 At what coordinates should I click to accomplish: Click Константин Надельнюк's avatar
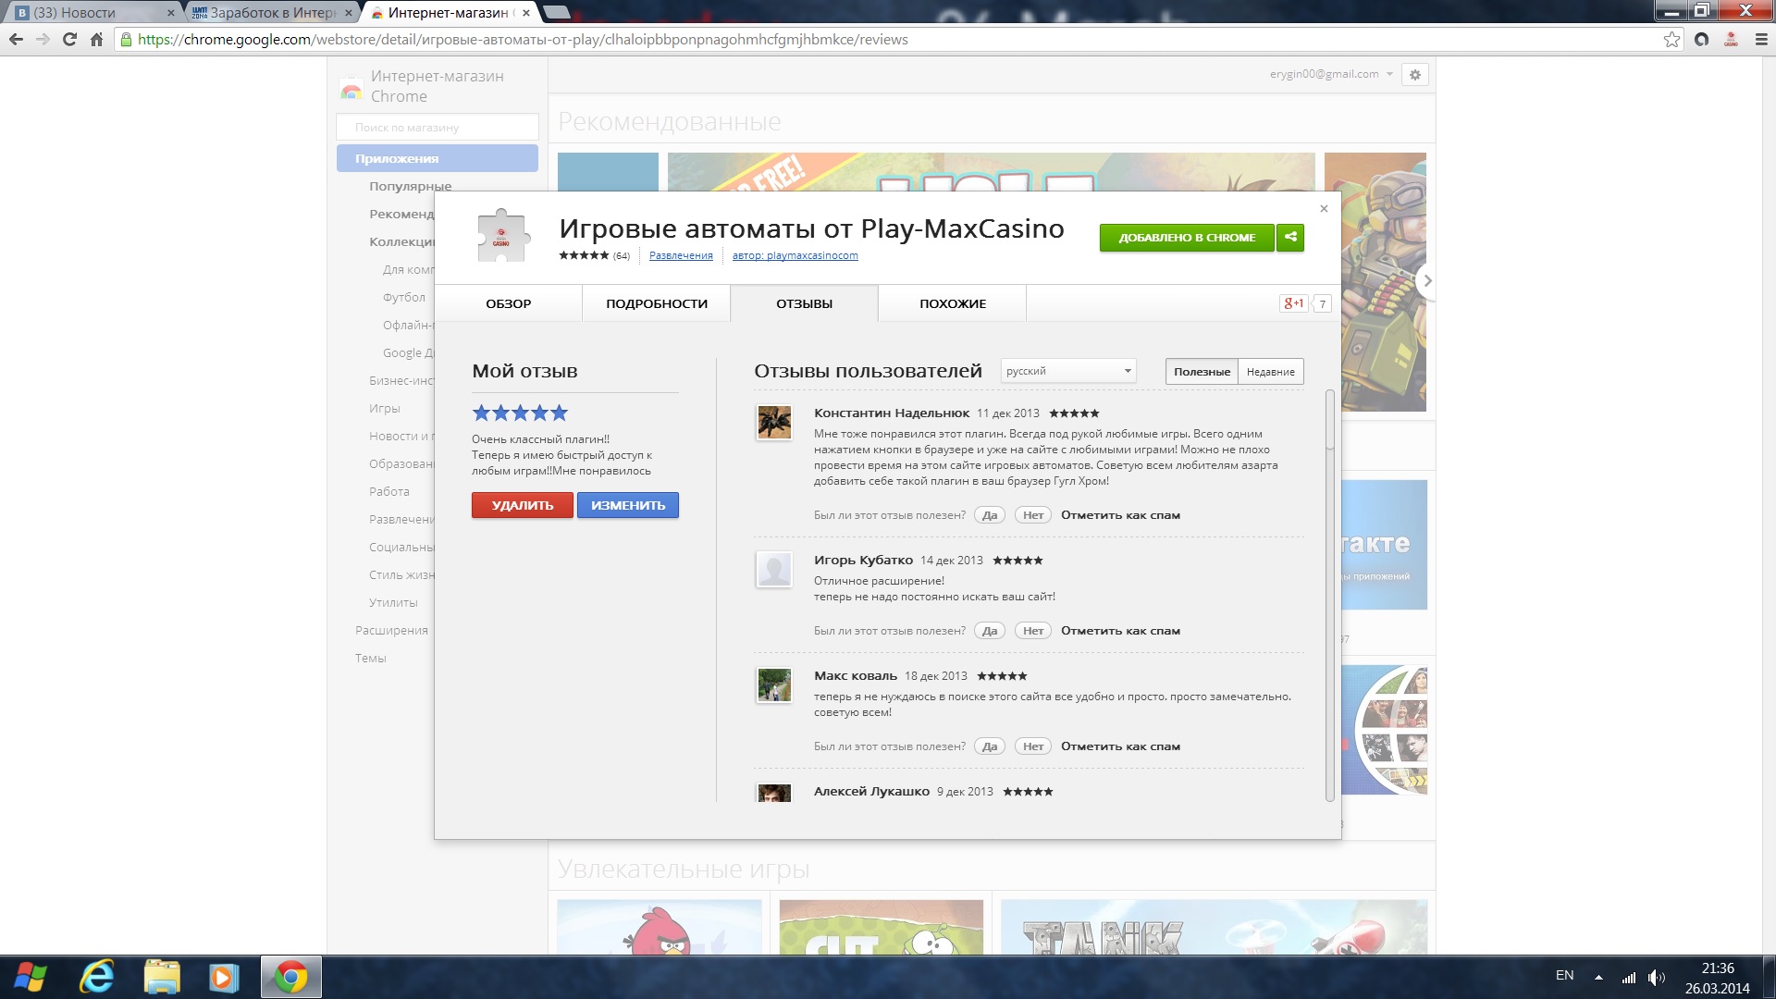tap(774, 423)
